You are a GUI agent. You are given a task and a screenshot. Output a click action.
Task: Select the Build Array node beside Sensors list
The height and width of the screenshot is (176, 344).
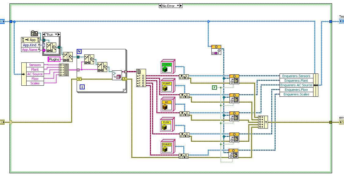point(64,70)
